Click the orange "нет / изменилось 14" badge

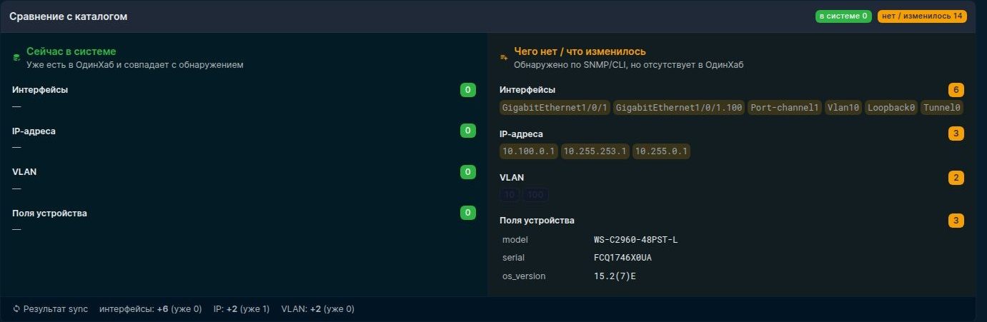922,16
